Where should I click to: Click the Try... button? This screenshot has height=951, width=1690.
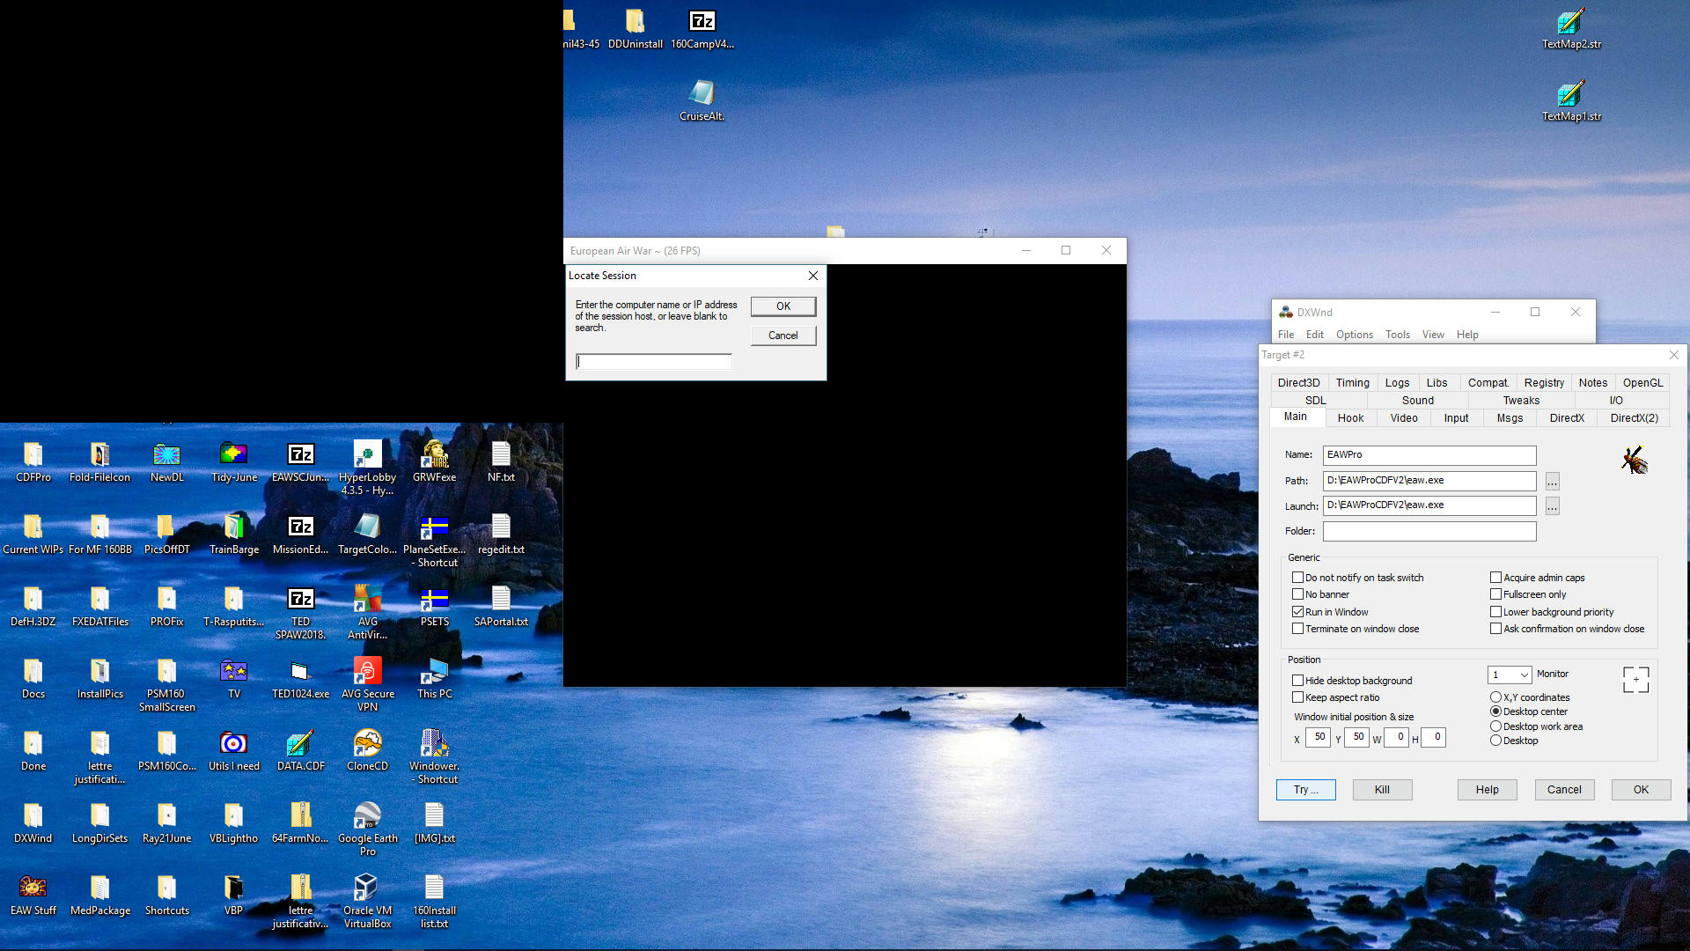pyautogui.click(x=1306, y=790)
